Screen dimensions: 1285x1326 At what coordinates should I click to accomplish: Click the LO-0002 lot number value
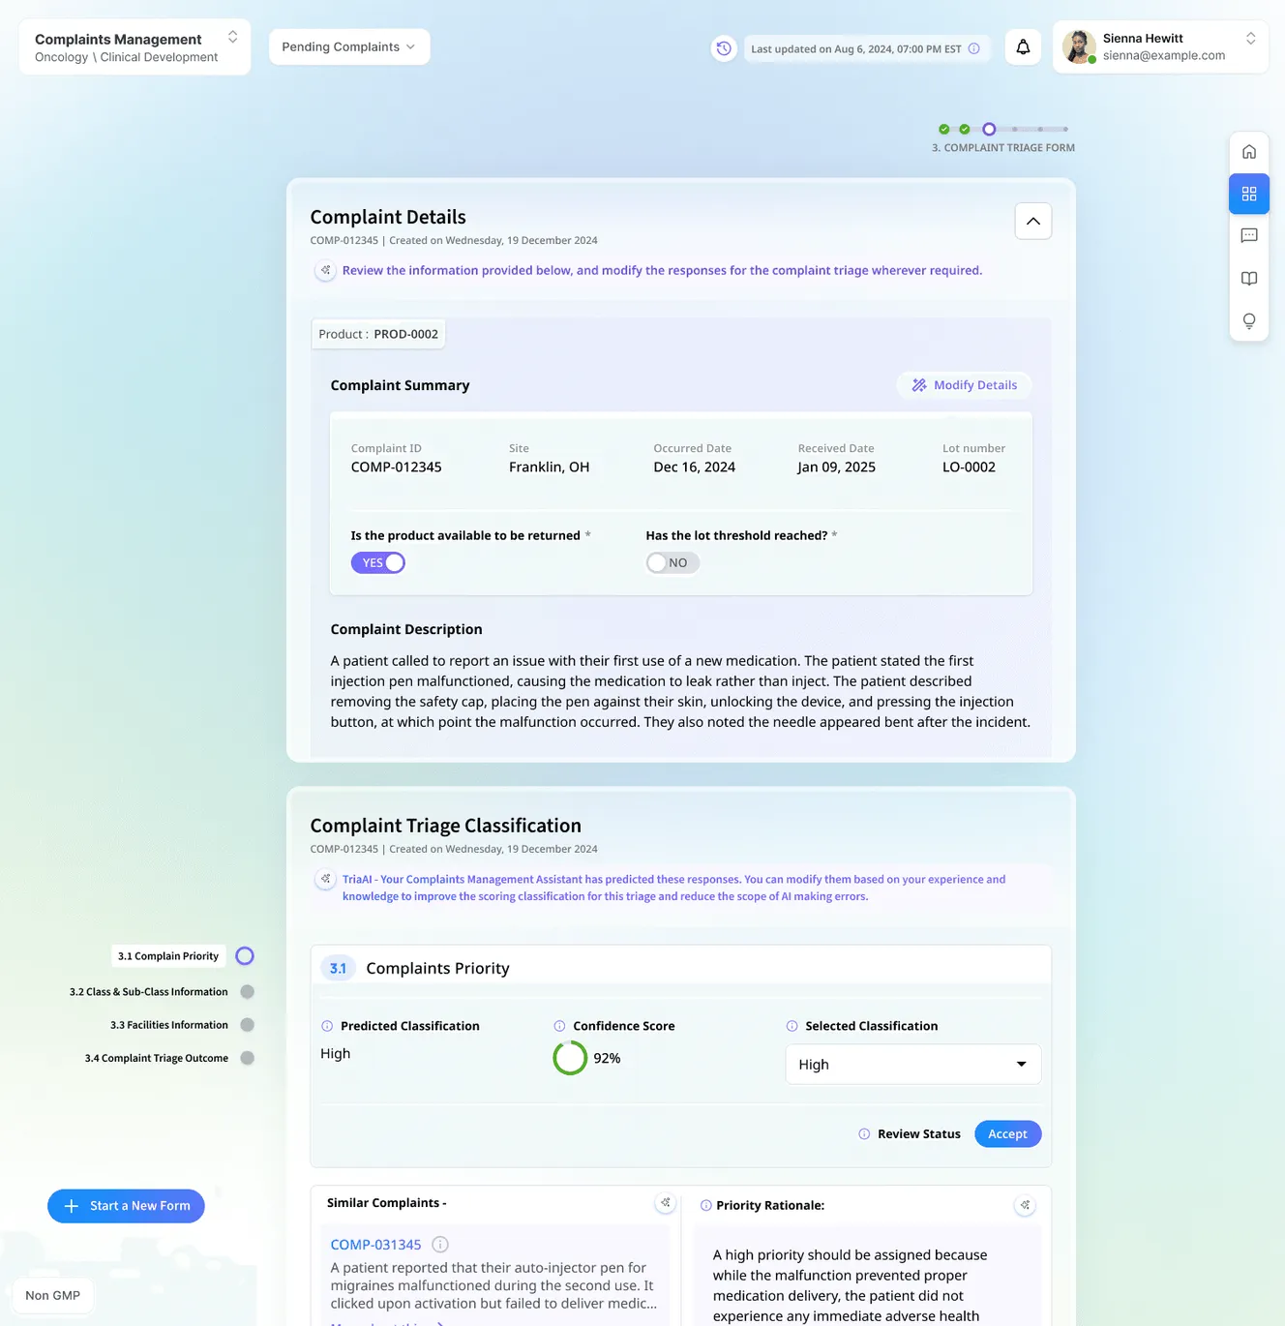tap(969, 467)
